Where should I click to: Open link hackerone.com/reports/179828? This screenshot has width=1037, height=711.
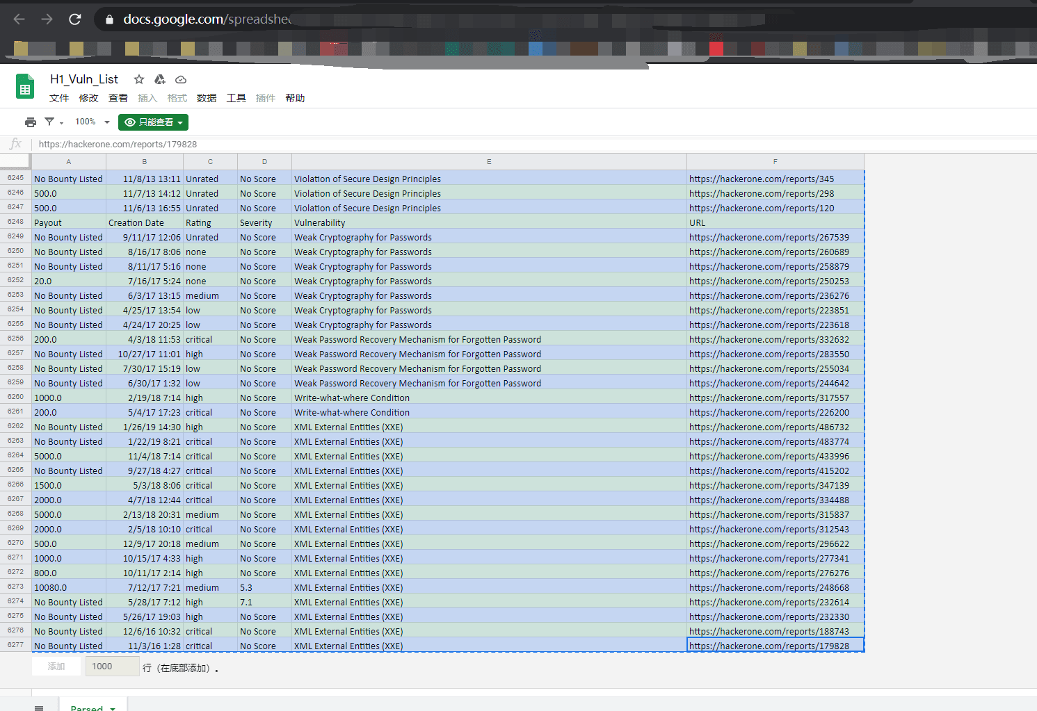coord(769,646)
